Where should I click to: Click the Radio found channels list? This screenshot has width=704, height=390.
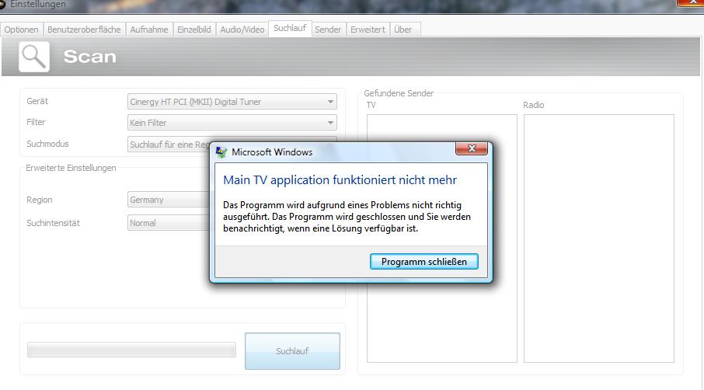[x=599, y=239]
